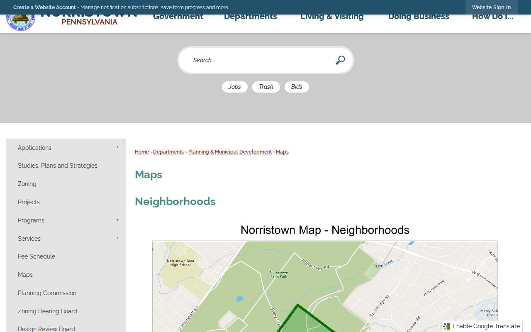This screenshot has width=531, height=332.
Task: Open the Planning Commission page
Action: [47, 293]
